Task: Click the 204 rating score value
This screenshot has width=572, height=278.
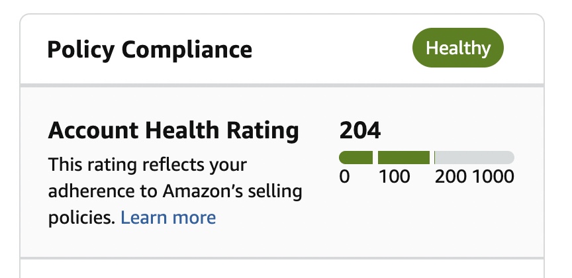Action: pyautogui.click(x=360, y=130)
